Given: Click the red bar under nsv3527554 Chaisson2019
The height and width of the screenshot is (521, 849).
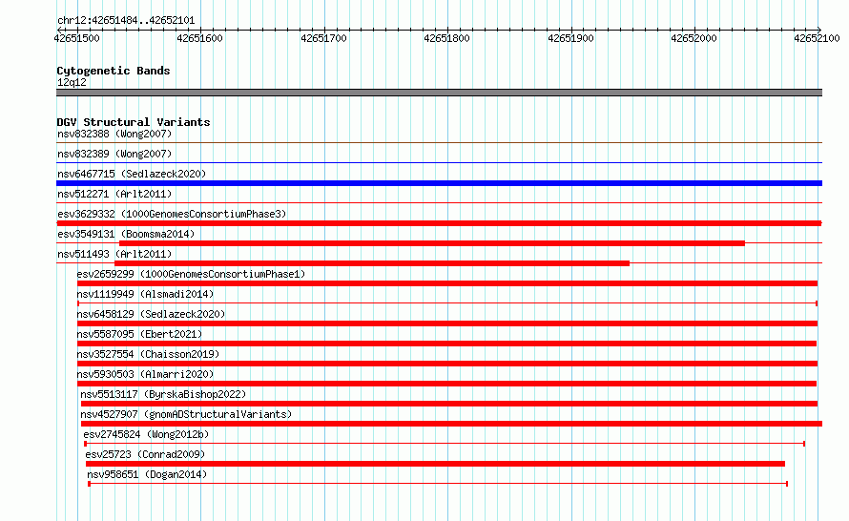Looking at the screenshot, I should [447, 364].
